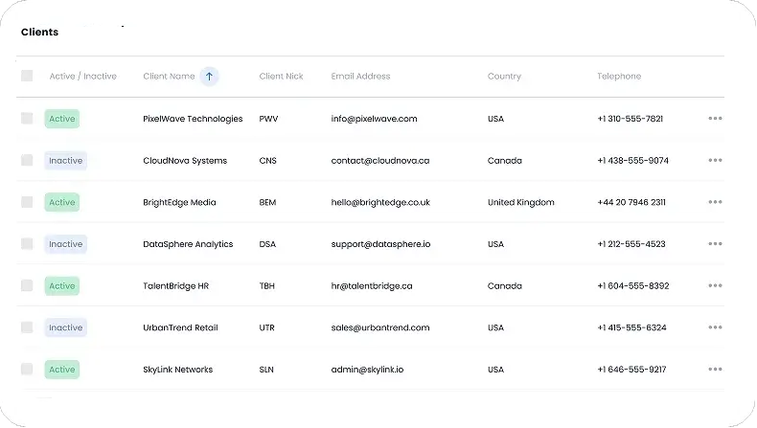Check the CloudNova Systems row checkbox
Image resolution: width=757 pixels, height=428 pixels.
[x=27, y=160]
